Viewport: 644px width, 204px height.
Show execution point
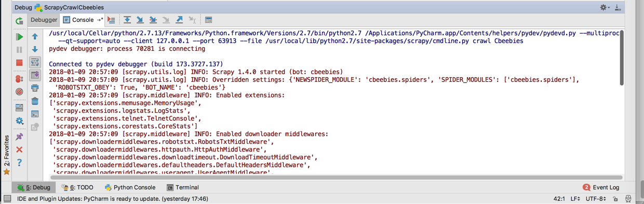(111, 20)
